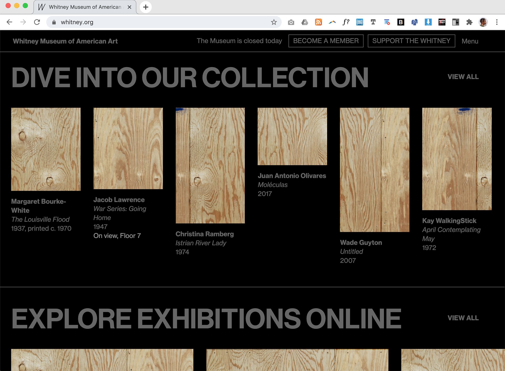
Task: Open the blue download arrow extension
Action: click(x=428, y=22)
